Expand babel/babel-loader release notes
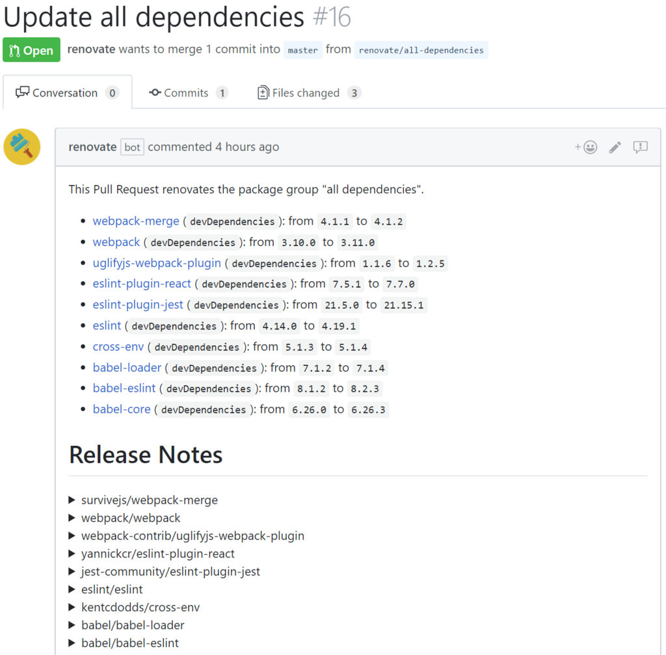The image size is (666, 655). pyautogui.click(x=127, y=625)
